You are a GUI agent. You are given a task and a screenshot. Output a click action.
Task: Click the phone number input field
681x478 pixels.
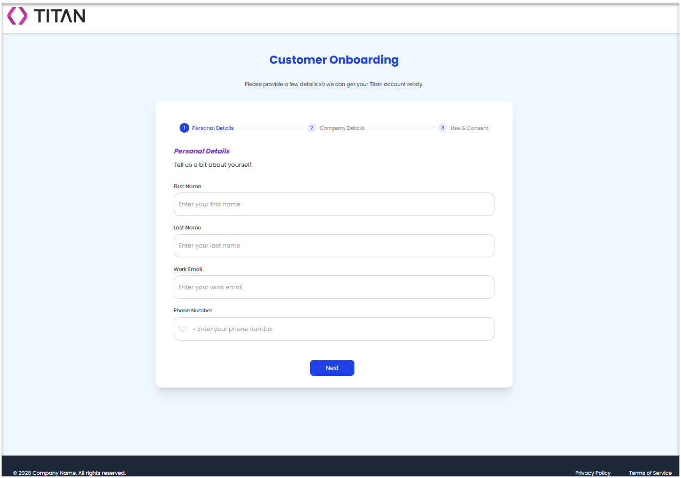click(342, 328)
